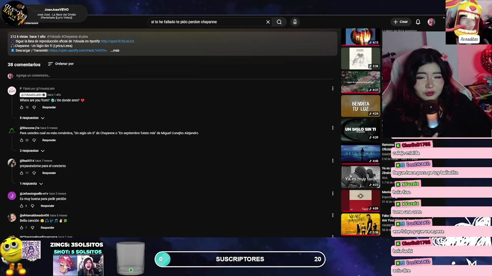Viewport: 492px width, 276px height.
Task: Reply to preparandome para el concierto comment
Action: pos(49,173)
